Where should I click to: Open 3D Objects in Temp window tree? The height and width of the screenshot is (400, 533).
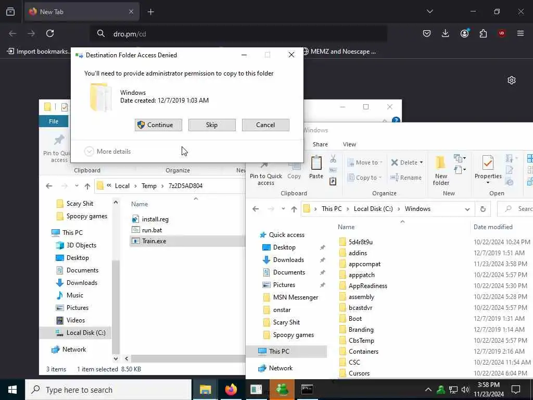(76, 245)
